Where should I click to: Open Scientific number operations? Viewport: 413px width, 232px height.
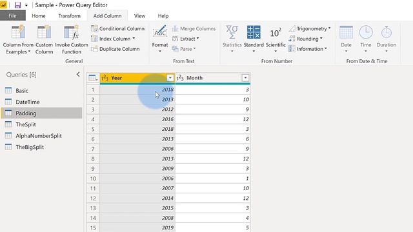tap(276, 39)
